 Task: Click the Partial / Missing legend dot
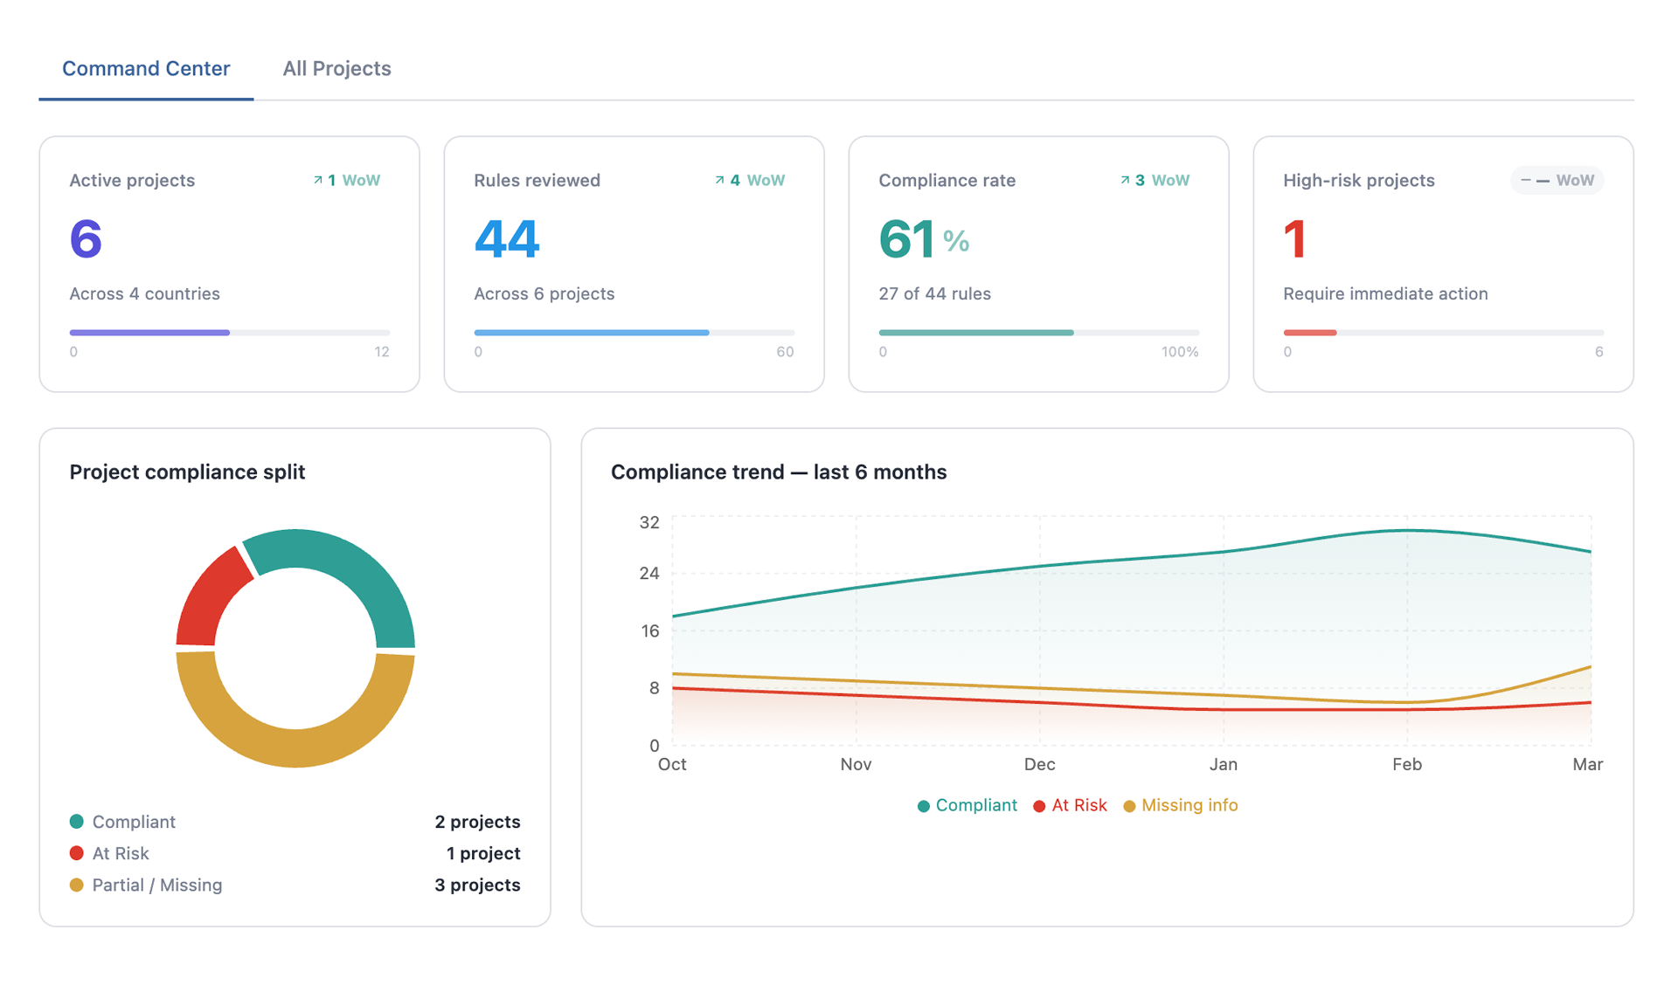pyautogui.click(x=77, y=885)
